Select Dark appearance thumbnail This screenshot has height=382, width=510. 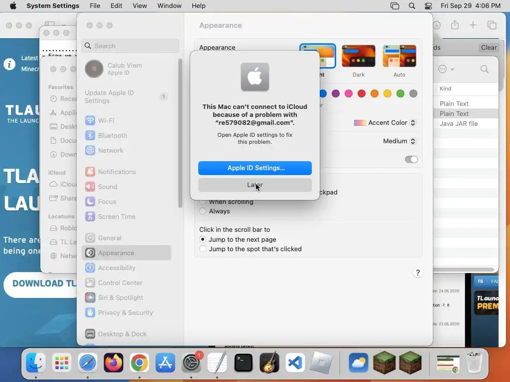[x=359, y=56]
